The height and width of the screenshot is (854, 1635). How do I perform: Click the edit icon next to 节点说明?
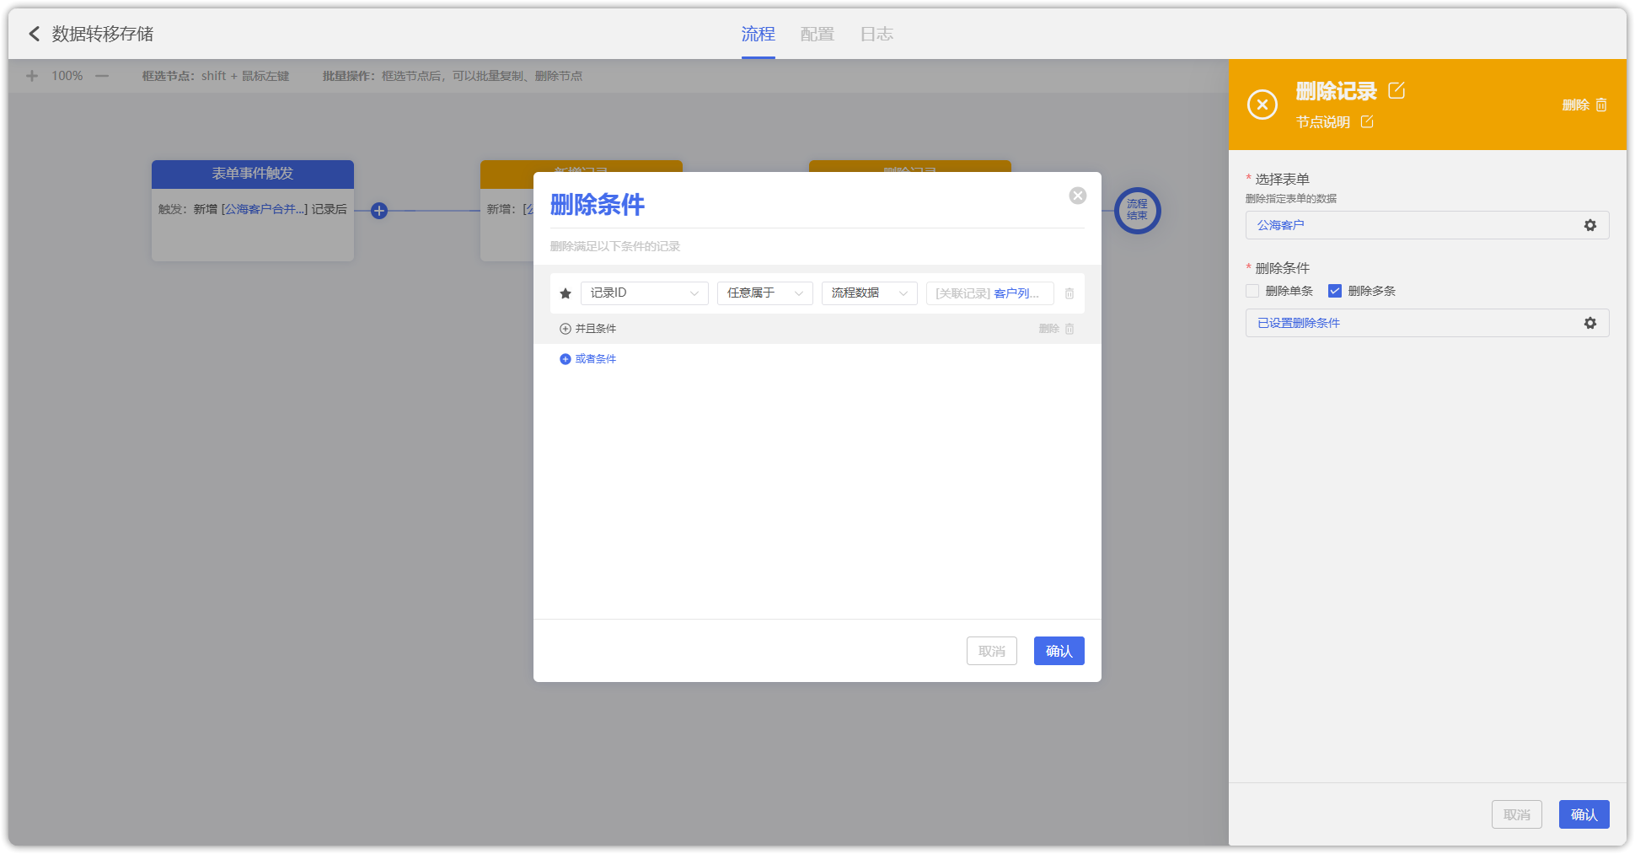pyautogui.click(x=1367, y=122)
